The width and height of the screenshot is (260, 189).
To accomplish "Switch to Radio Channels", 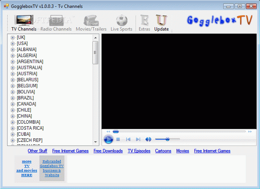I will tap(56, 23).
